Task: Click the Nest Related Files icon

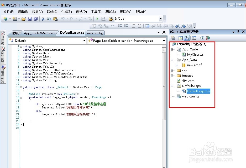Action: 187,38
